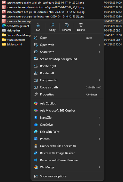The height and width of the screenshot is (182, 123).
Task: Click date 16/04/2026 12:30
Action: pos(112,16)
